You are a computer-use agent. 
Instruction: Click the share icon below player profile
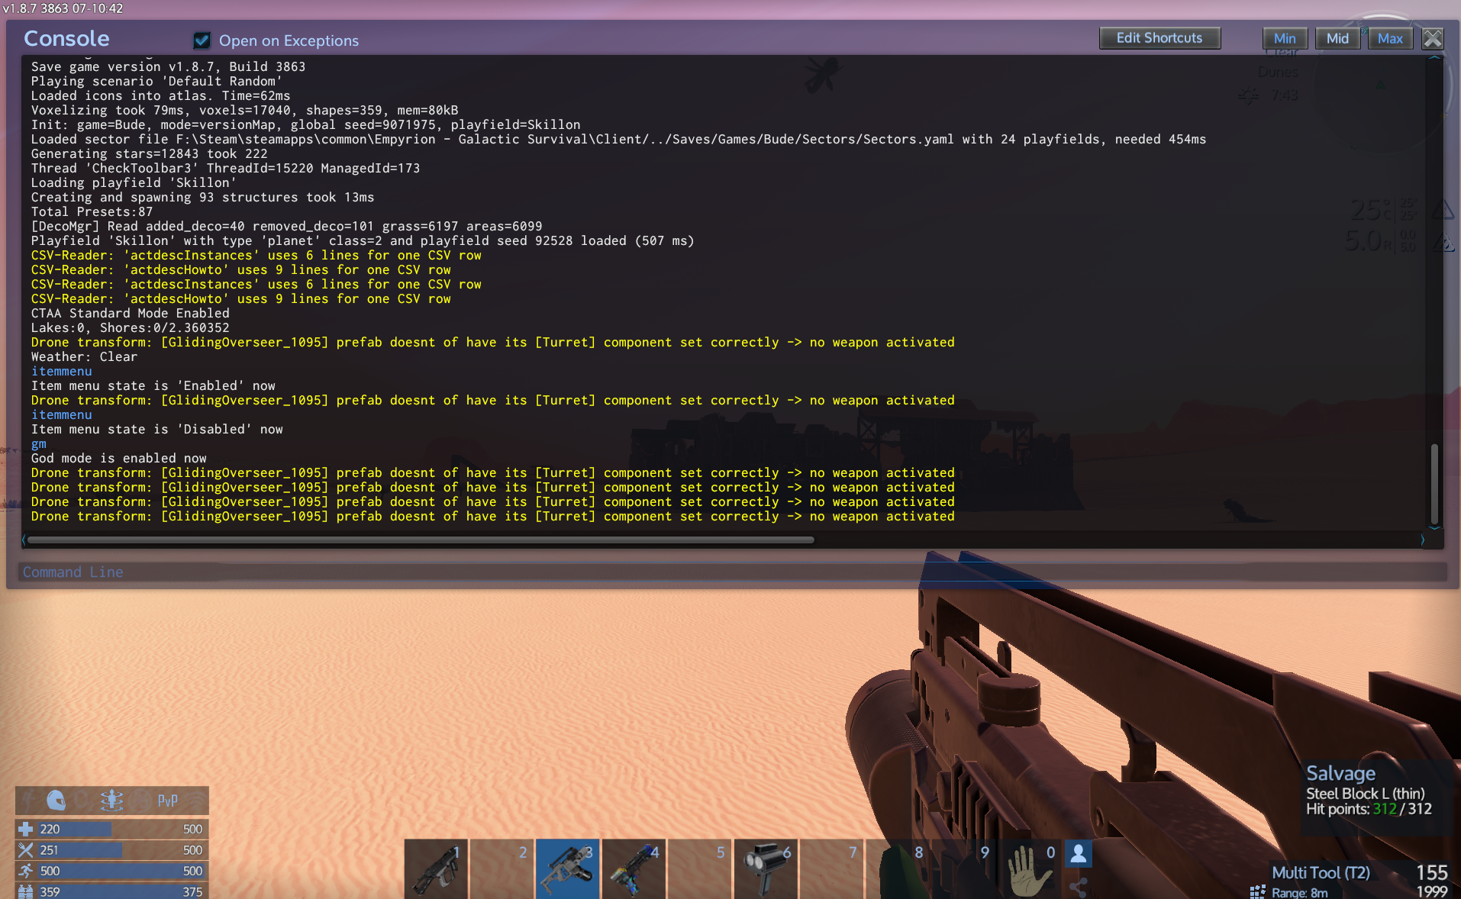1079,886
